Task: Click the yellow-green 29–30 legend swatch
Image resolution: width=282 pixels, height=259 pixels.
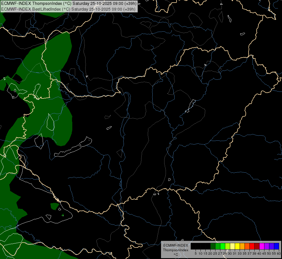Action: coord(228,246)
